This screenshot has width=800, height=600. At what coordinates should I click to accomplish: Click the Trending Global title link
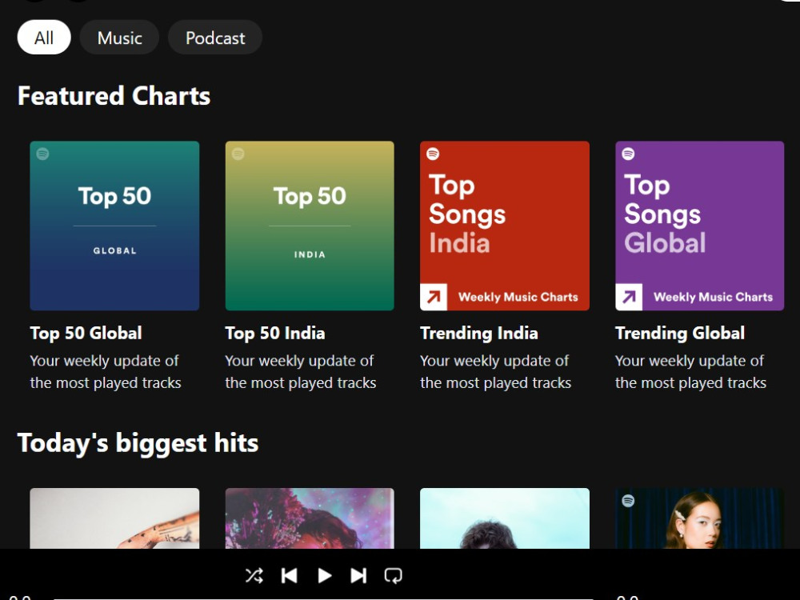tap(679, 333)
